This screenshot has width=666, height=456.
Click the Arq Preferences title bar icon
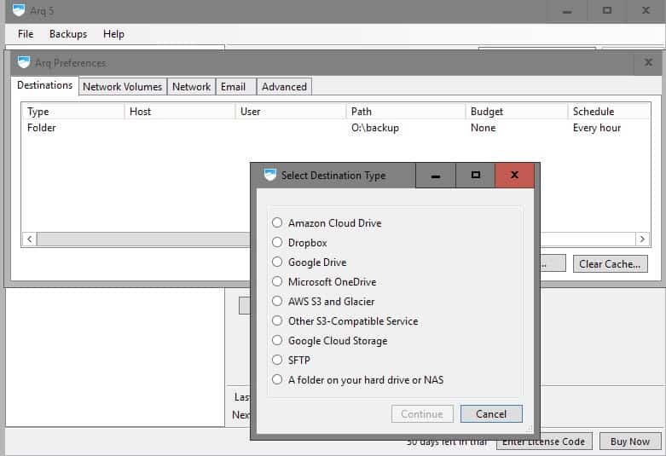(x=24, y=62)
